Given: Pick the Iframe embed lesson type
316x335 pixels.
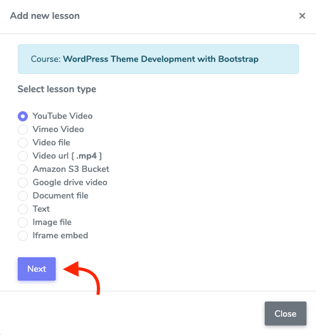Looking at the screenshot, I should click(x=23, y=236).
